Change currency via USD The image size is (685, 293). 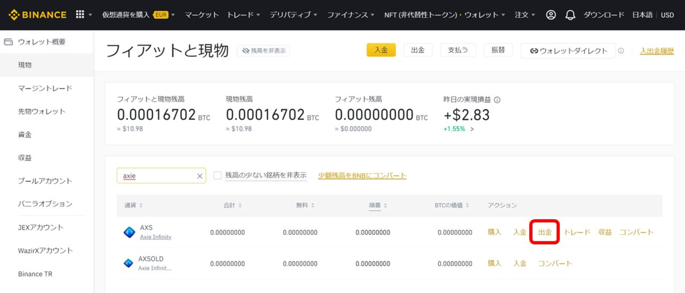[667, 15]
